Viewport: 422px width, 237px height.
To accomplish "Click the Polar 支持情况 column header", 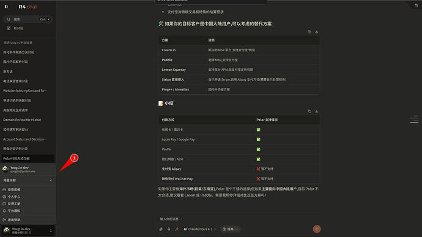I will (x=267, y=120).
